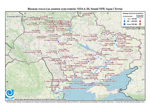Click the 19 жовтня 2021 date stamp
The image size is (150, 106).
point(16,16)
